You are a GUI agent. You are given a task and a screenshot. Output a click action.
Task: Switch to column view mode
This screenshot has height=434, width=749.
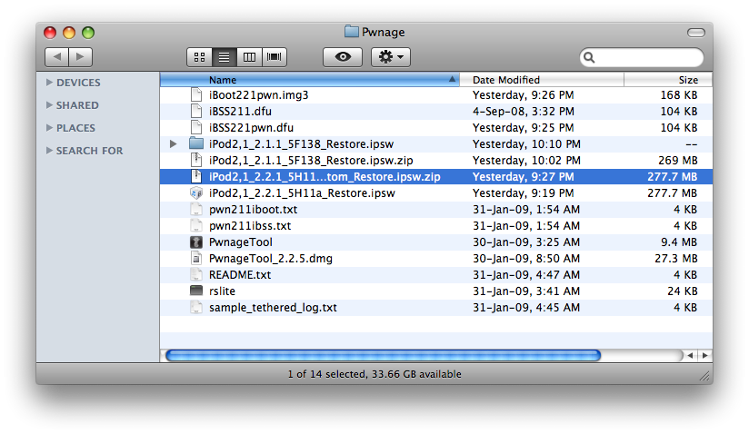(x=249, y=57)
